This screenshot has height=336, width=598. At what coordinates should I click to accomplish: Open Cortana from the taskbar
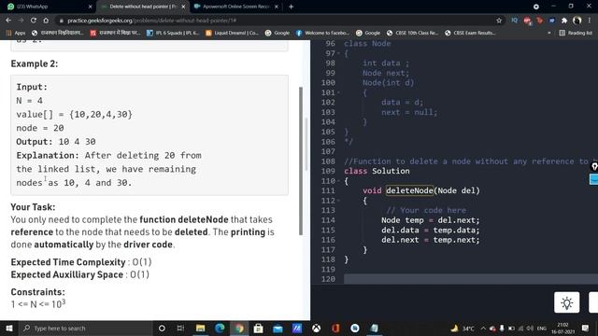click(x=162, y=328)
